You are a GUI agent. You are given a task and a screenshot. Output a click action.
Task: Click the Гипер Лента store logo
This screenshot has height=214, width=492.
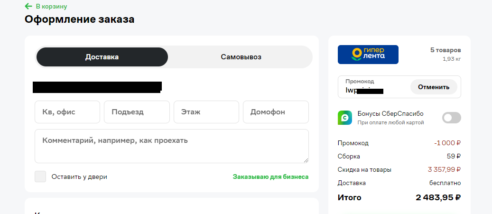point(368,55)
